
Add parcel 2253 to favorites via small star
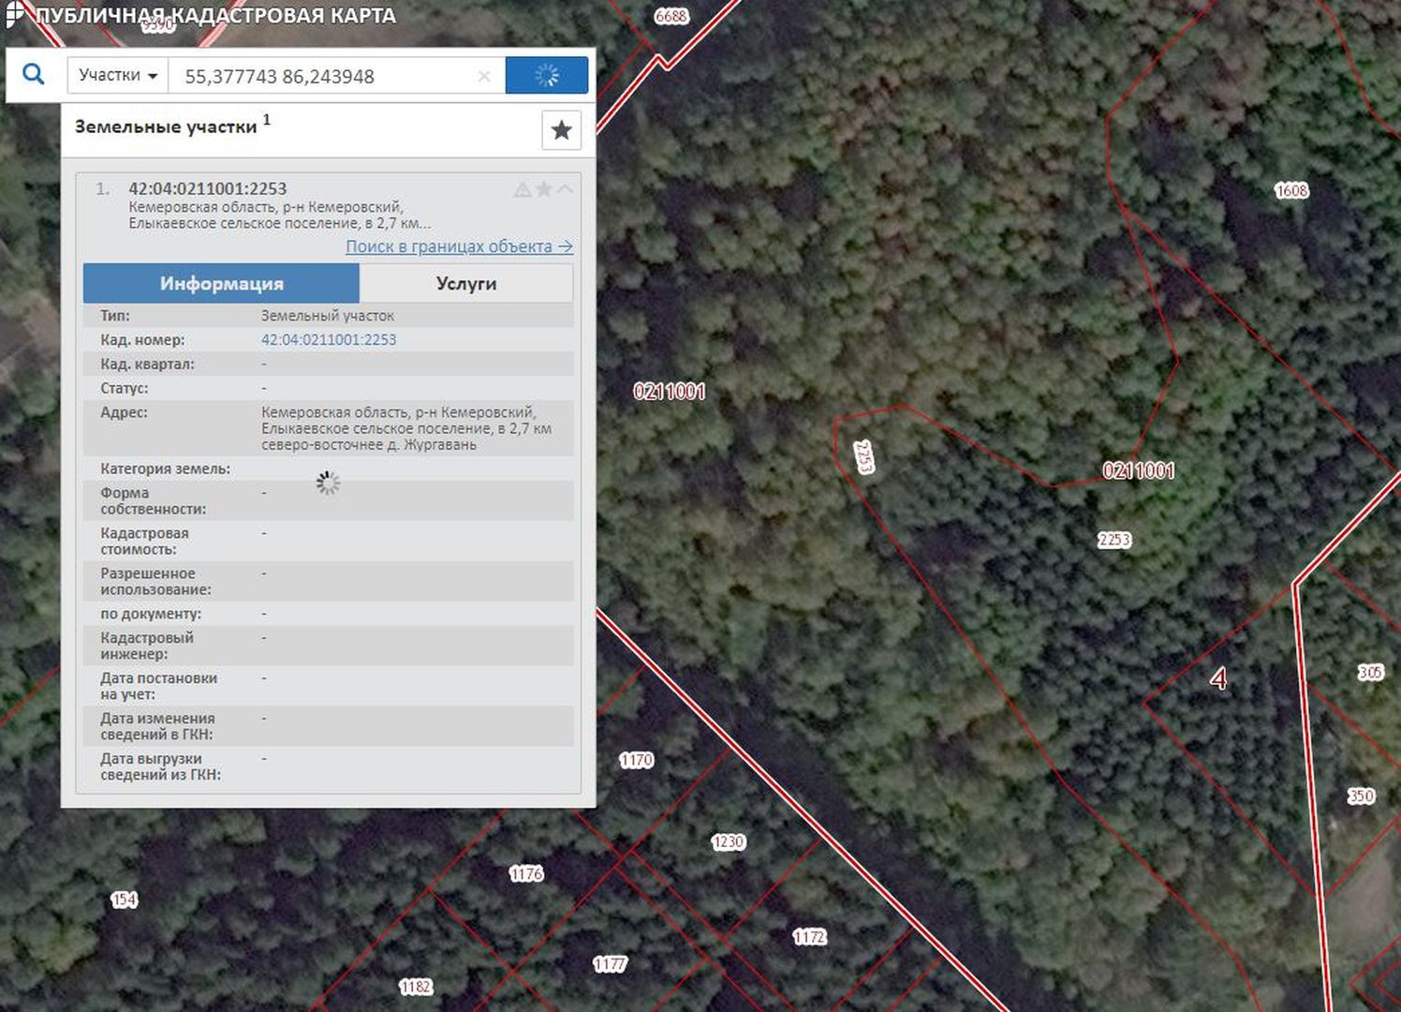tap(543, 189)
